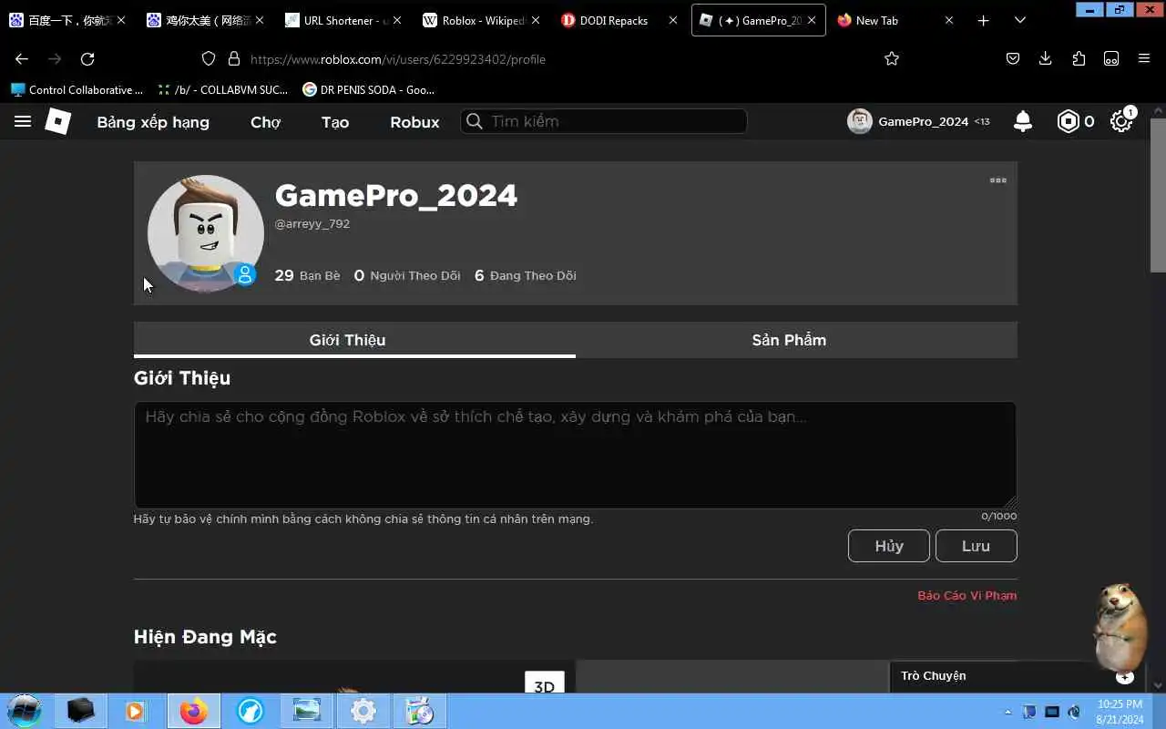Open the Trò Chuyện chat panel
The height and width of the screenshot is (729, 1166).
pos(933,675)
